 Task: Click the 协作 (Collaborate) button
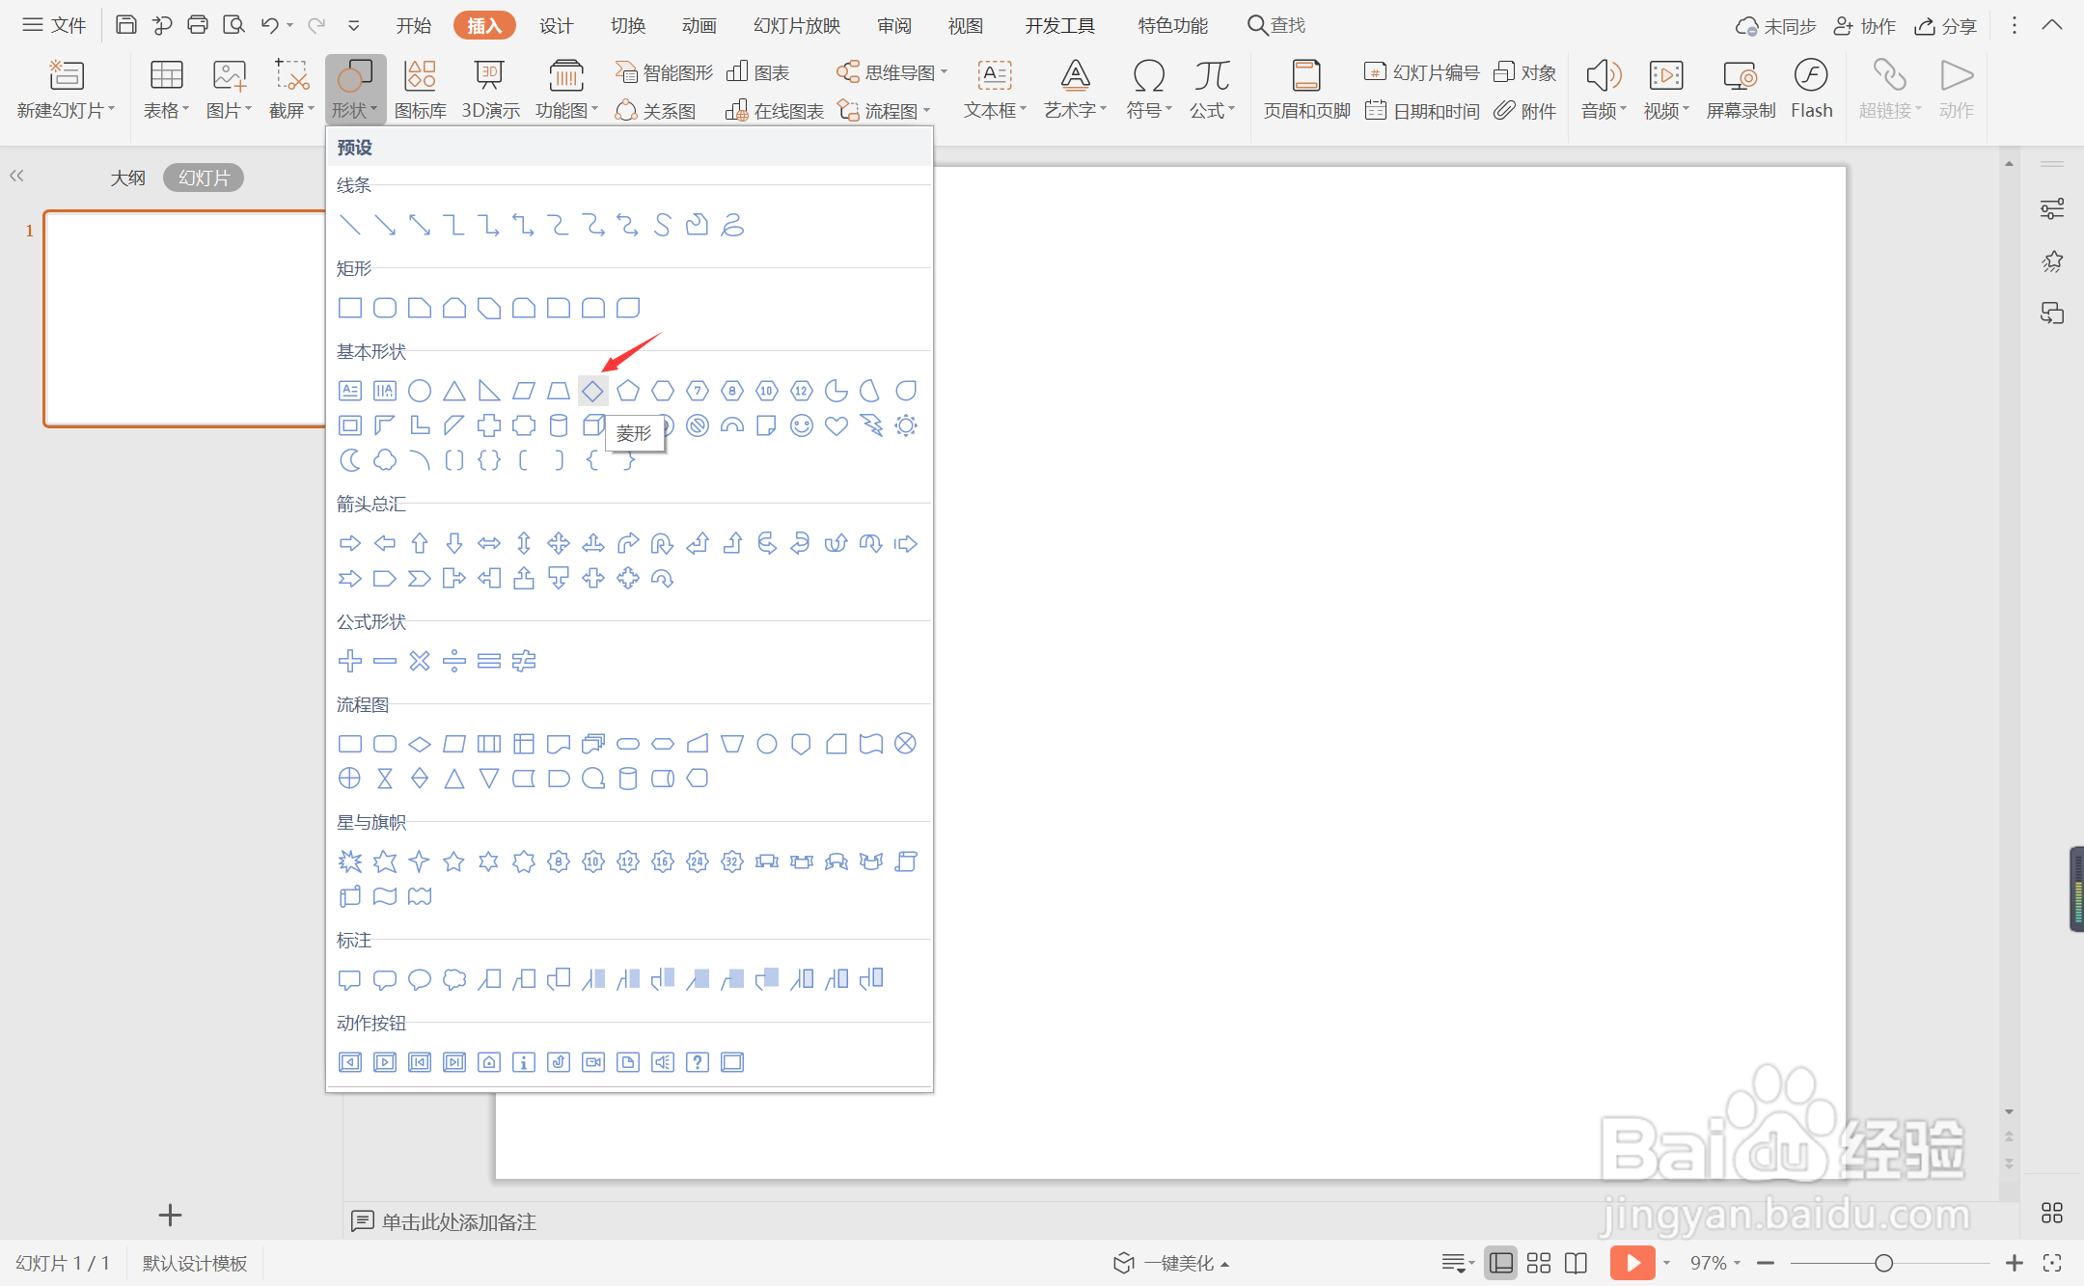(x=1864, y=26)
